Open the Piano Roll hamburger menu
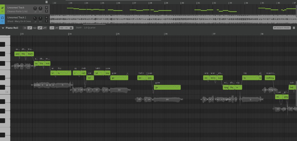 (294, 28)
